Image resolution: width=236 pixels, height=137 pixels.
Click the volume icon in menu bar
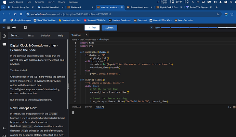[215, 2]
